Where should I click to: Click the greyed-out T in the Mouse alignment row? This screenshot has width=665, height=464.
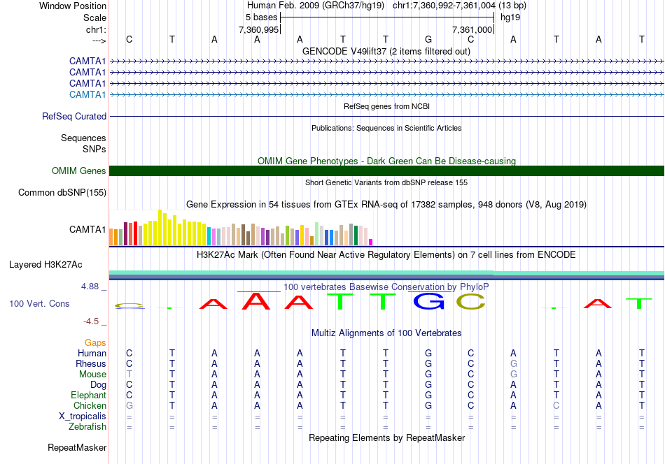[129, 375]
